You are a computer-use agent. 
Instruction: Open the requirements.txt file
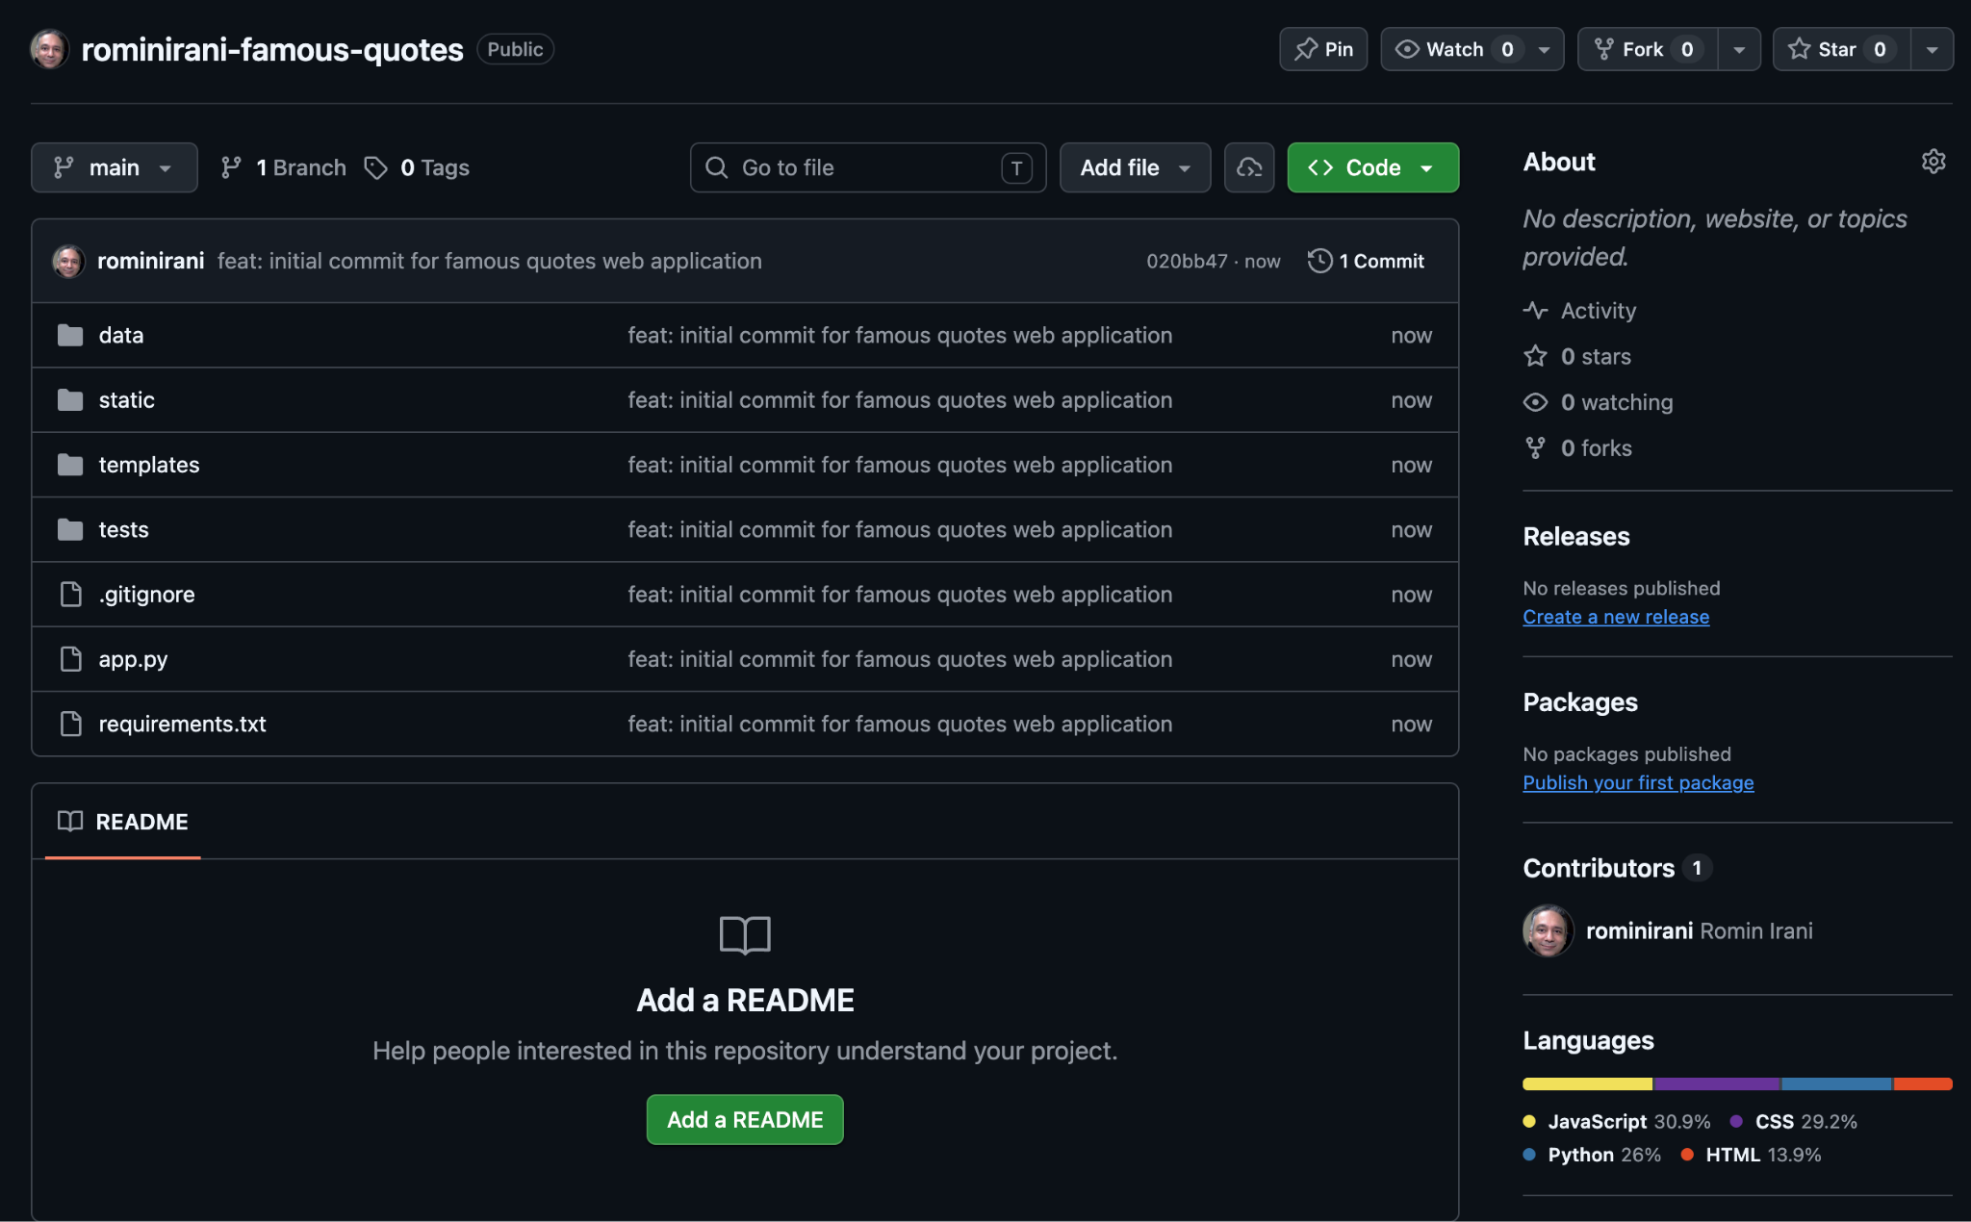point(183,724)
